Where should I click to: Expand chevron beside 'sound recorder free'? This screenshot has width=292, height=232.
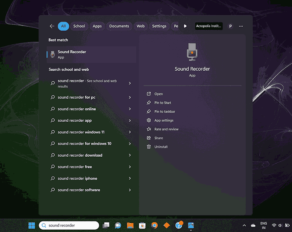[x=130, y=167]
